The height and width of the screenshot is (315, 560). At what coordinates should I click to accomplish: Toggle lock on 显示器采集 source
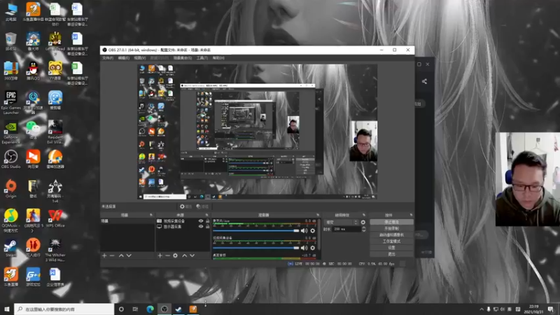tap(207, 226)
